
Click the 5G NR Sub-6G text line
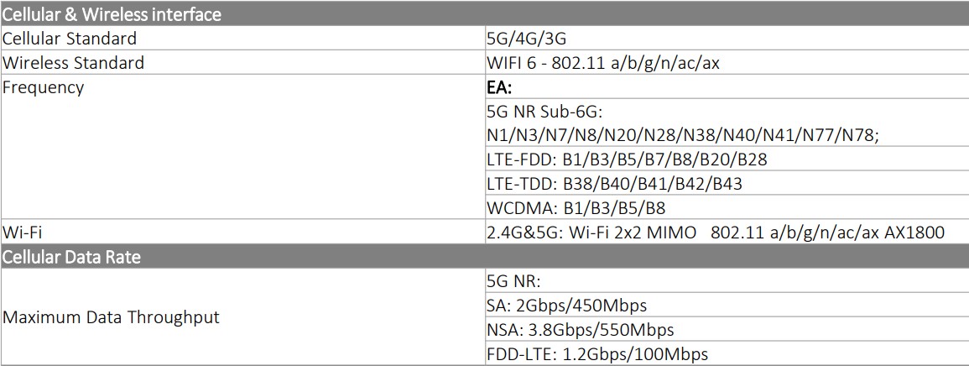(545, 112)
